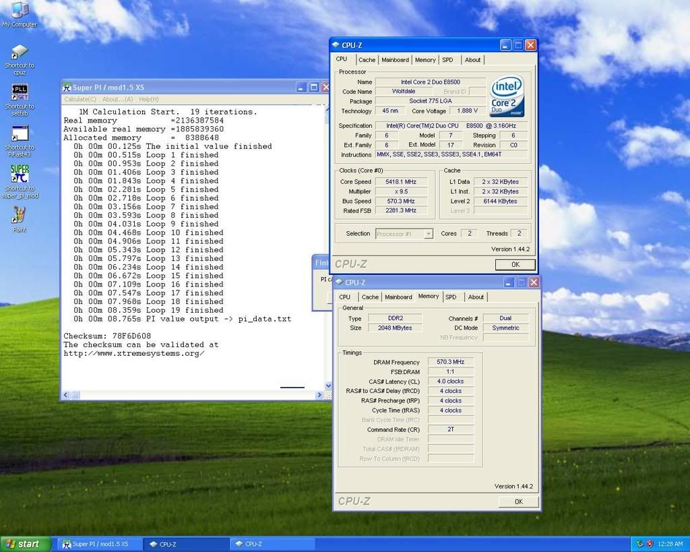Close the lower CPU-Z window
The height and width of the screenshot is (552, 690).
click(534, 282)
